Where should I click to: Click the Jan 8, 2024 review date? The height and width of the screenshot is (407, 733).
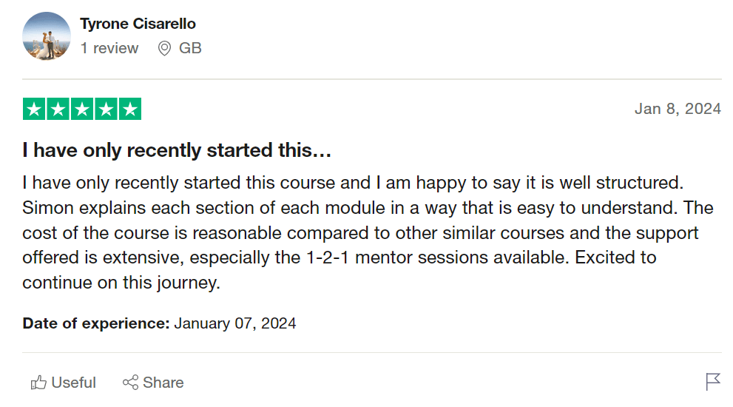[x=678, y=109]
